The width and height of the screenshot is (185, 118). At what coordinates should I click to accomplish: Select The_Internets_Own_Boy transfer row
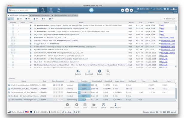(91, 89)
